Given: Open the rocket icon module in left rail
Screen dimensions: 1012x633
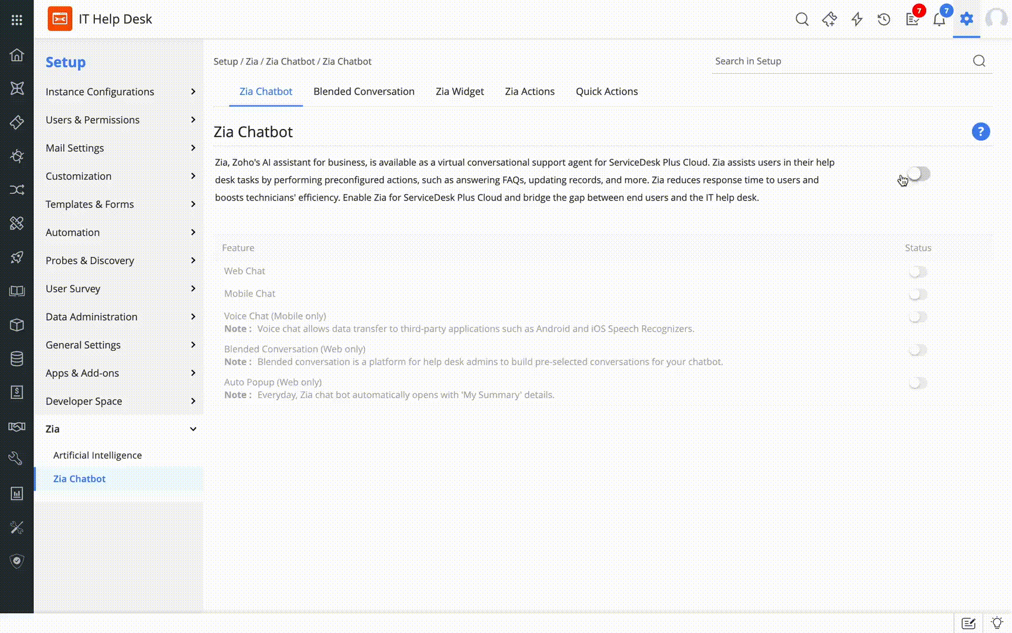Looking at the screenshot, I should point(17,257).
